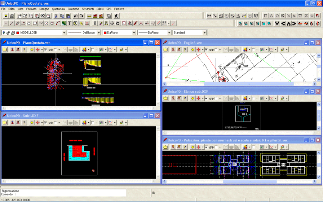Click the Paste clipboard icon
Image resolution: width=323 pixels, height=202 pixels.
pyautogui.click(x=68, y=16)
